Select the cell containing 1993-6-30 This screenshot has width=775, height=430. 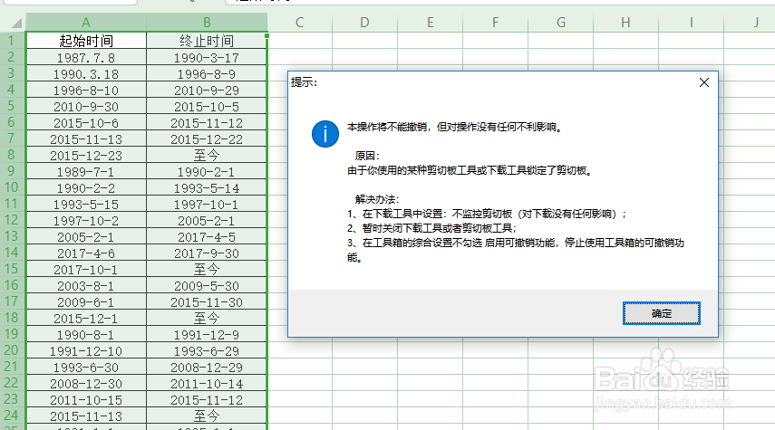[86, 367]
